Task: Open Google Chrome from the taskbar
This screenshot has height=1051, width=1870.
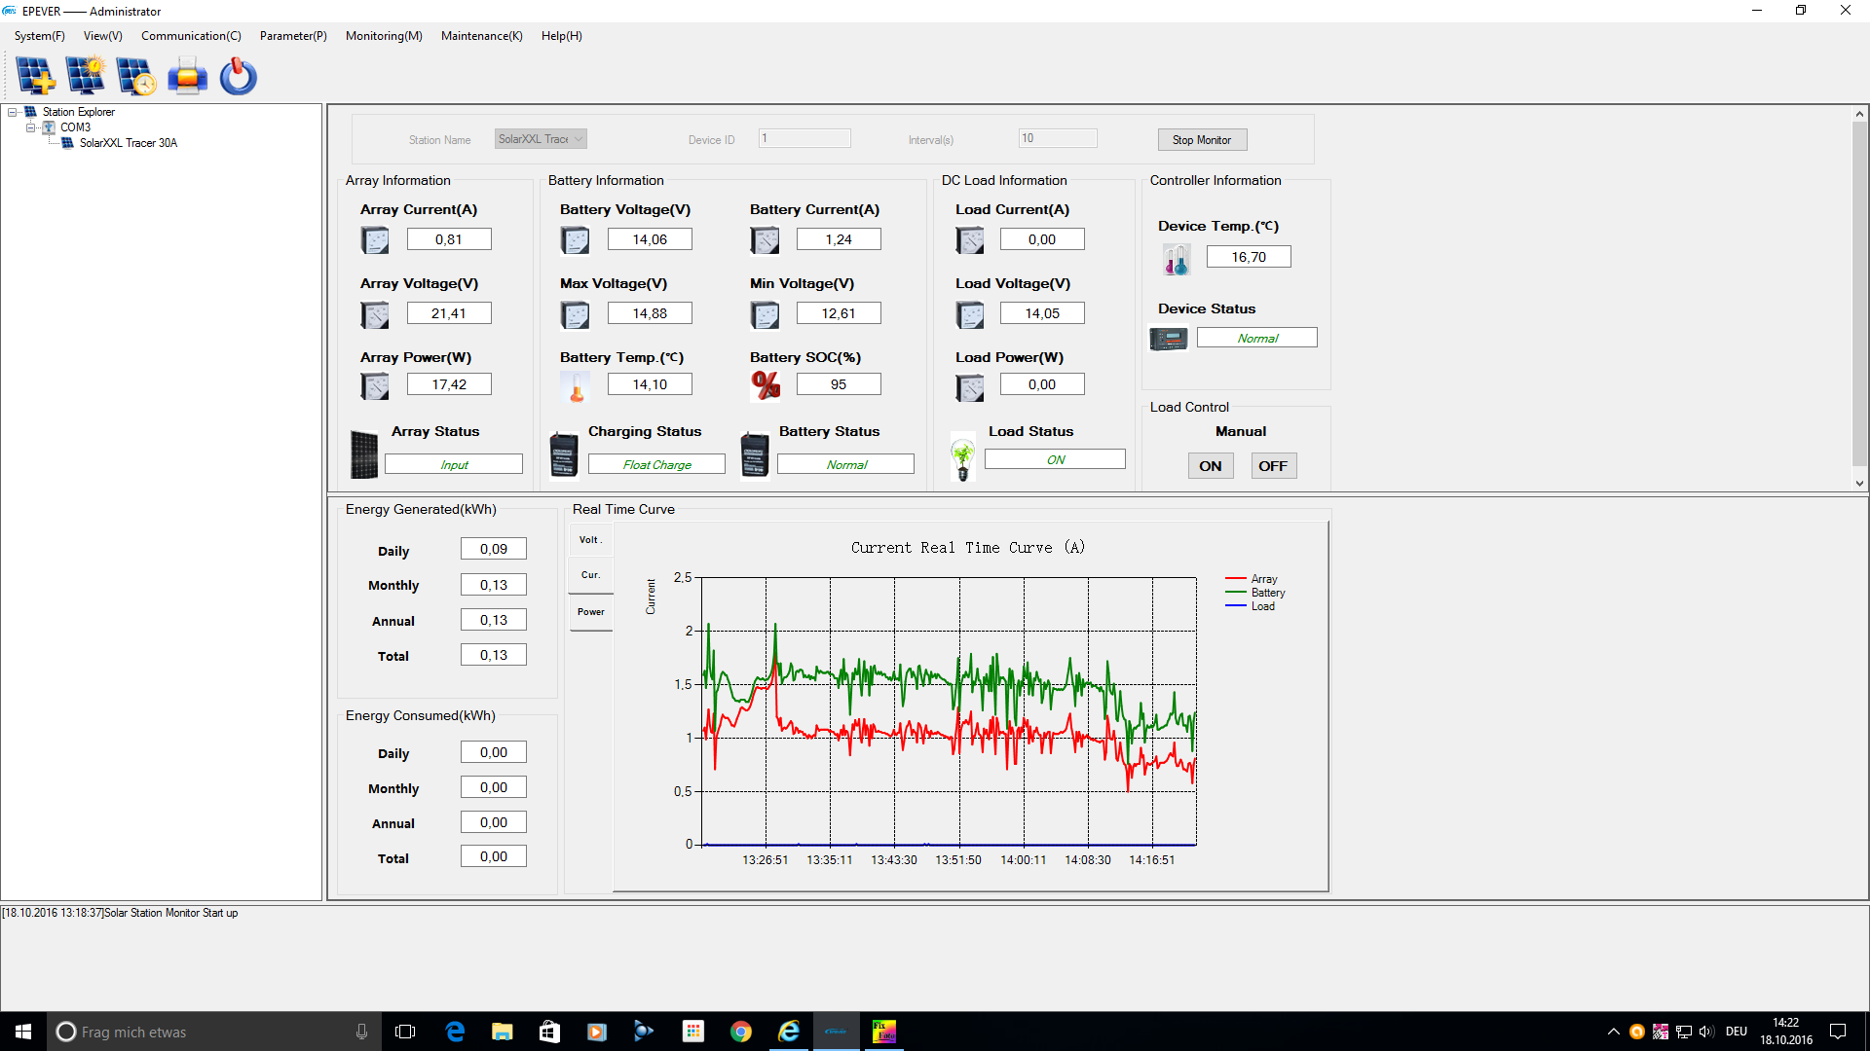Action: 741,1032
